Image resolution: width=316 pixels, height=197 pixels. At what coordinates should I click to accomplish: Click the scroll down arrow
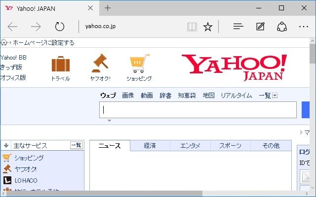coord(313,187)
